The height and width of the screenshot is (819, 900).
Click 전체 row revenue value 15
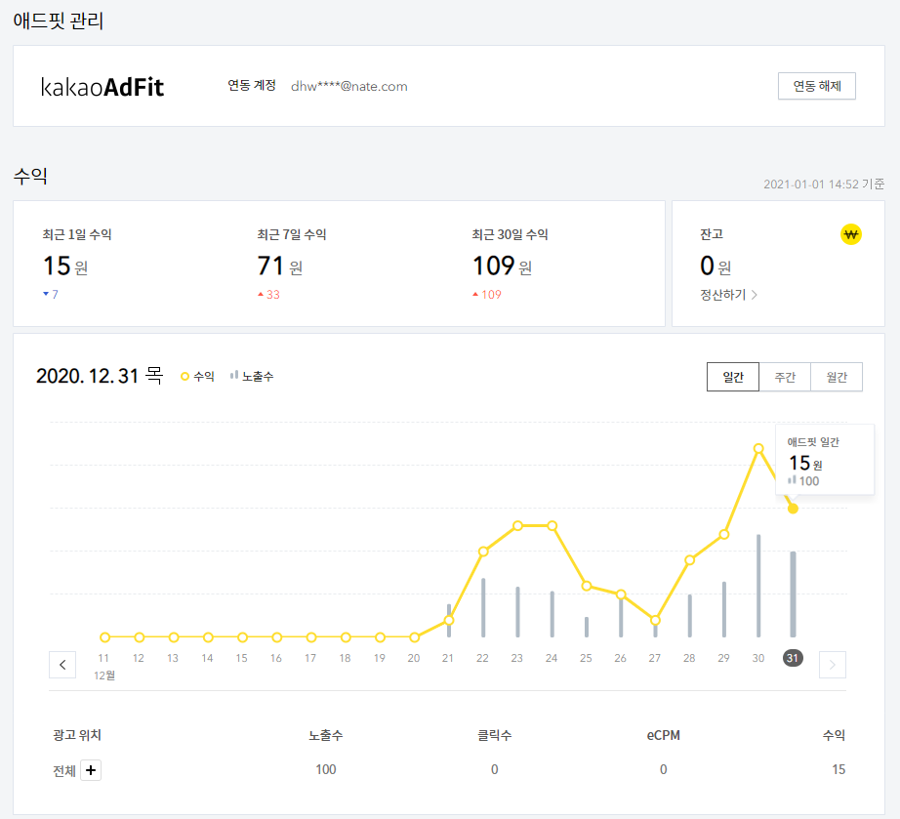839,769
